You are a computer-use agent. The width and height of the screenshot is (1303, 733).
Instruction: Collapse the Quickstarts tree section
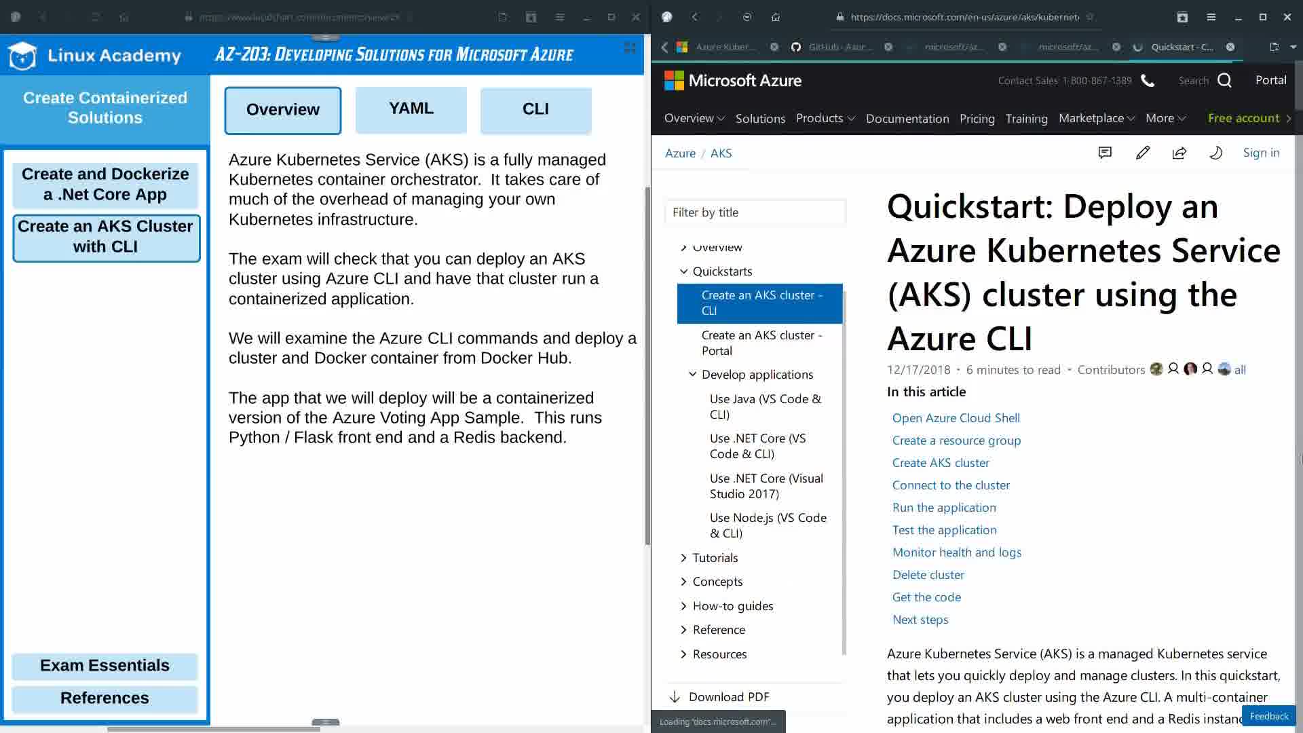683,271
